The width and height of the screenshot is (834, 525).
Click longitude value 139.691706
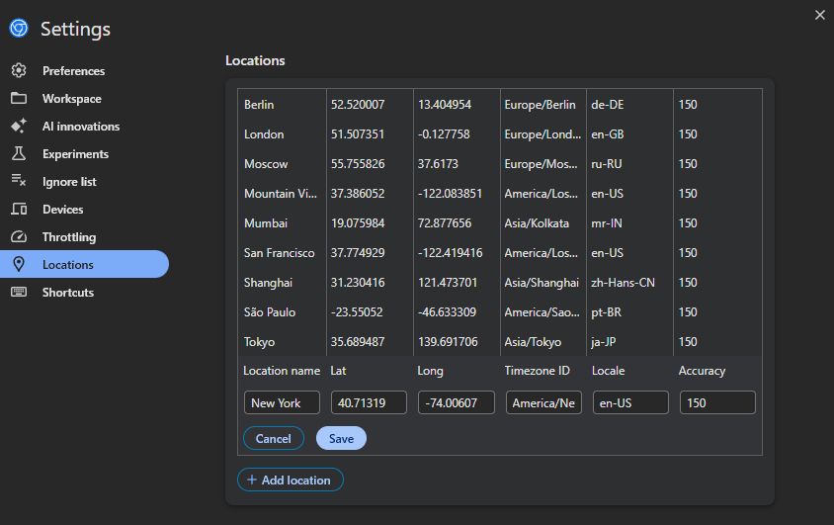click(448, 342)
